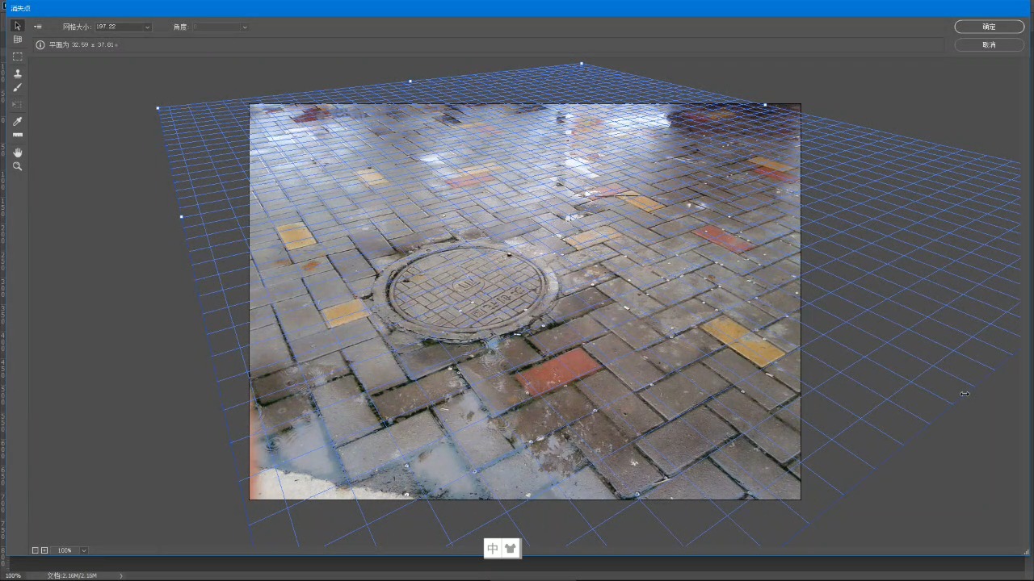Choose the Measure ruler tool
This screenshot has height=581, width=1034.
pyautogui.click(x=18, y=135)
